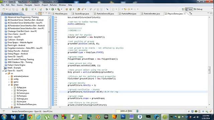Open the Navigate menu
The width and height of the screenshot is (214, 120).
click(28, 5)
